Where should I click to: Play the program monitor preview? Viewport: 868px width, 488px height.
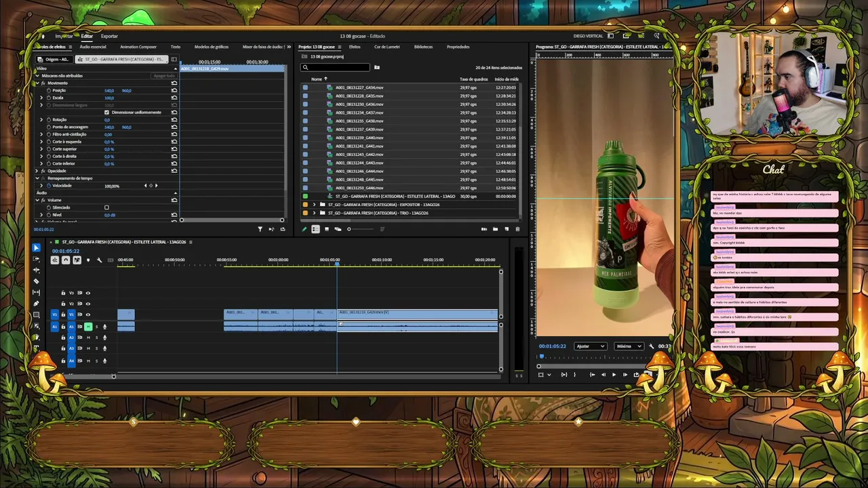[x=614, y=375]
